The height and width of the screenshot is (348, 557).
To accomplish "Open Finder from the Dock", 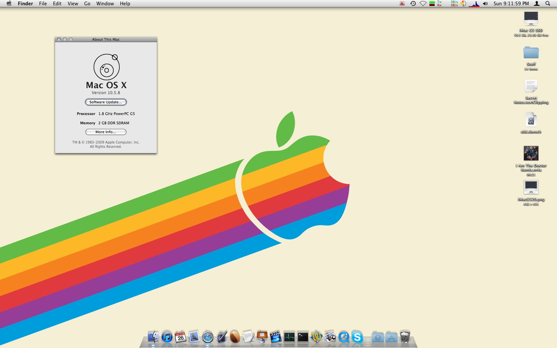I will pyautogui.click(x=153, y=337).
